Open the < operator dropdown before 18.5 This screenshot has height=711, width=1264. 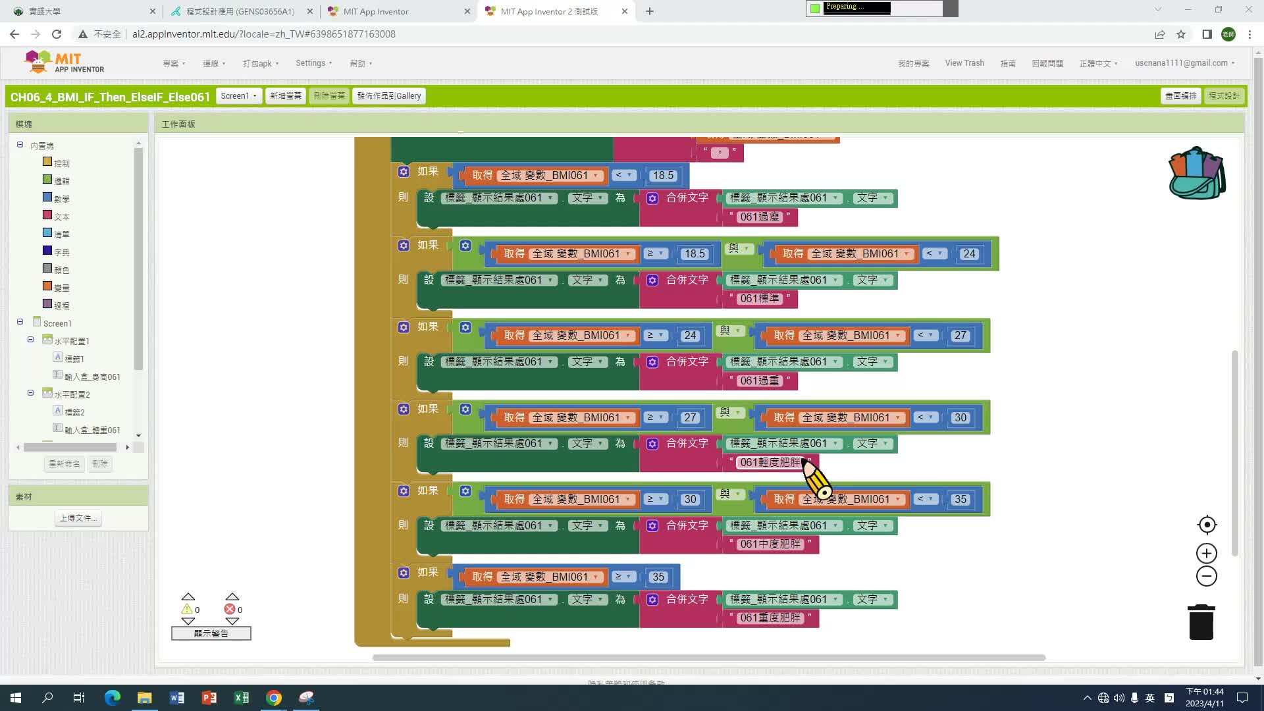pyautogui.click(x=623, y=175)
